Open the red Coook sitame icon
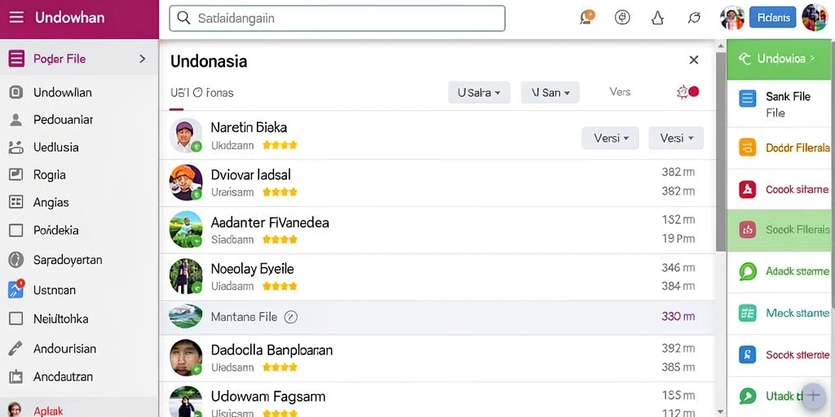Image resolution: width=835 pixels, height=417 pixels. [x=748, y=189]
